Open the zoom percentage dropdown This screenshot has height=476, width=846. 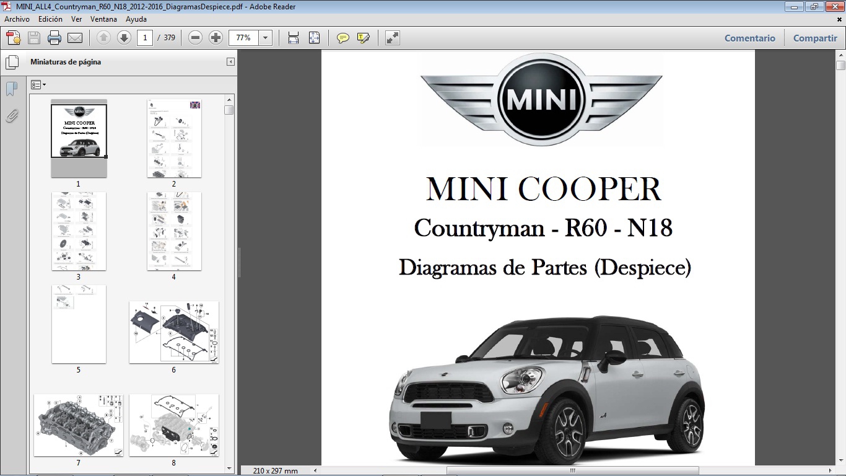[x=264, y=38]
